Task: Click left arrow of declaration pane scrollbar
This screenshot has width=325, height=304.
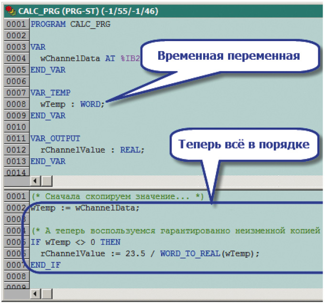Action: [x=35, y=182]
